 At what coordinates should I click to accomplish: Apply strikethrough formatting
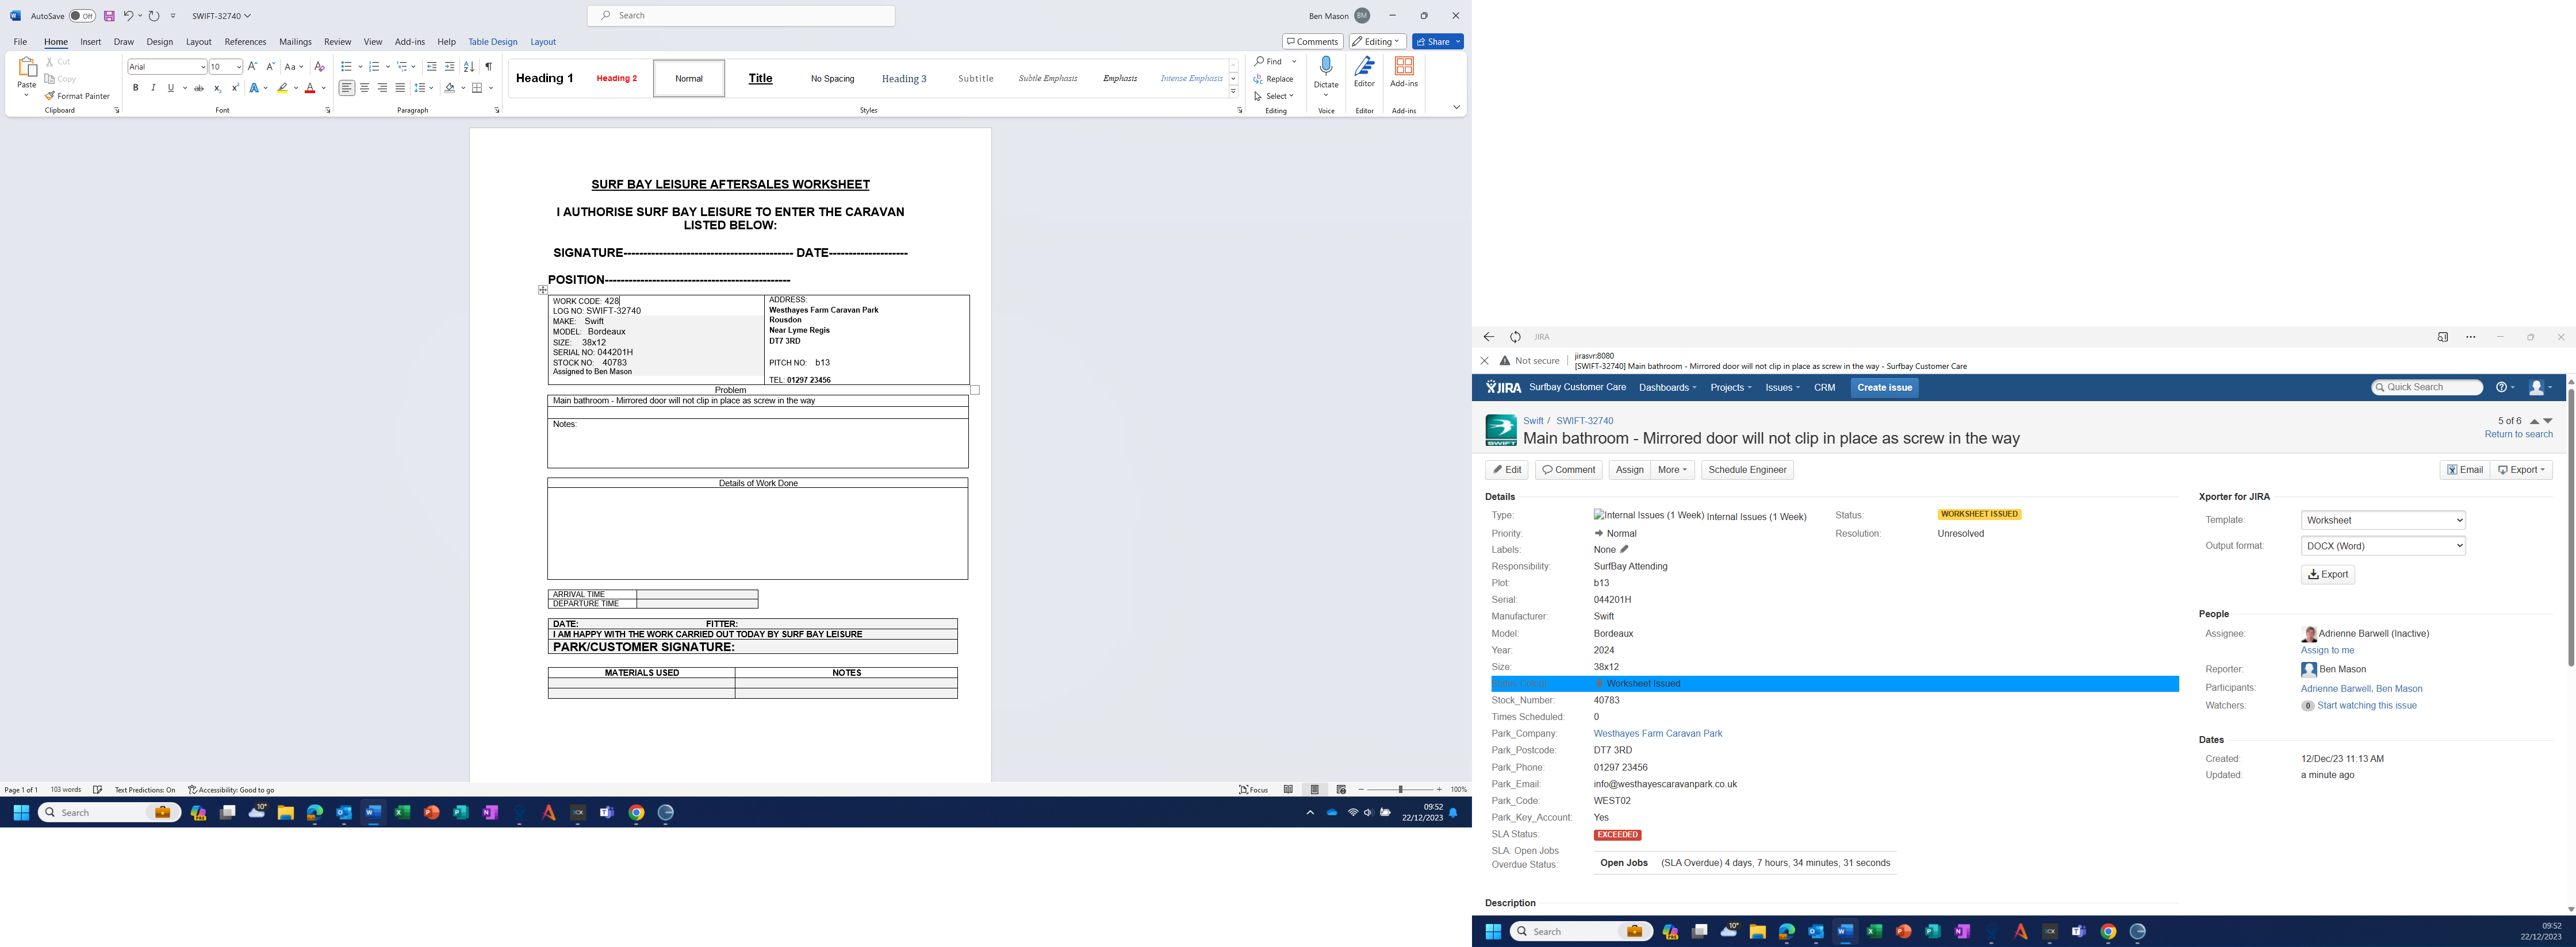199,88
